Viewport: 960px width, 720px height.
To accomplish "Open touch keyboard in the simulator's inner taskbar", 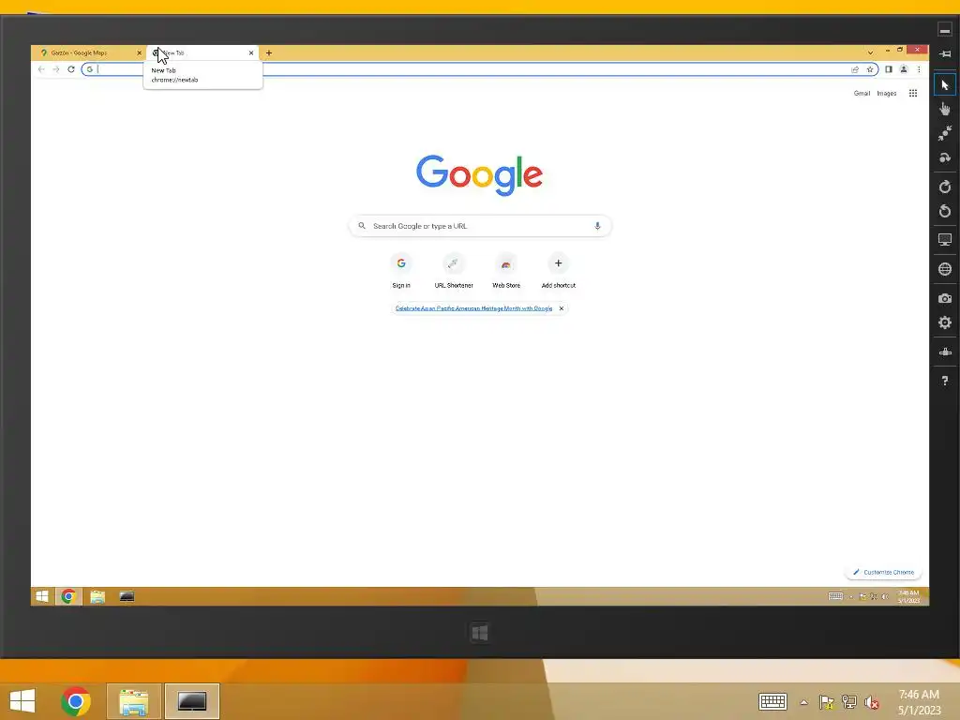I will coord(835,596).
